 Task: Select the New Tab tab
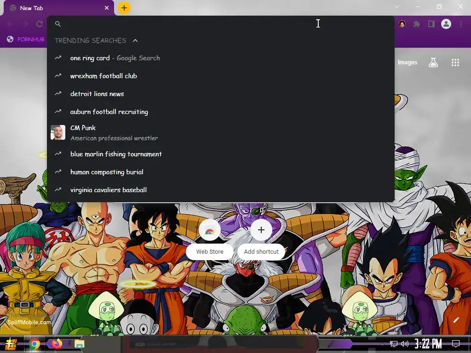59,8
